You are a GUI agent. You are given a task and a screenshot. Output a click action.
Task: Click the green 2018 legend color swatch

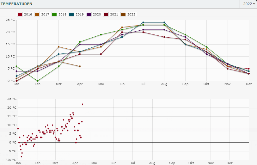point(54,14)
